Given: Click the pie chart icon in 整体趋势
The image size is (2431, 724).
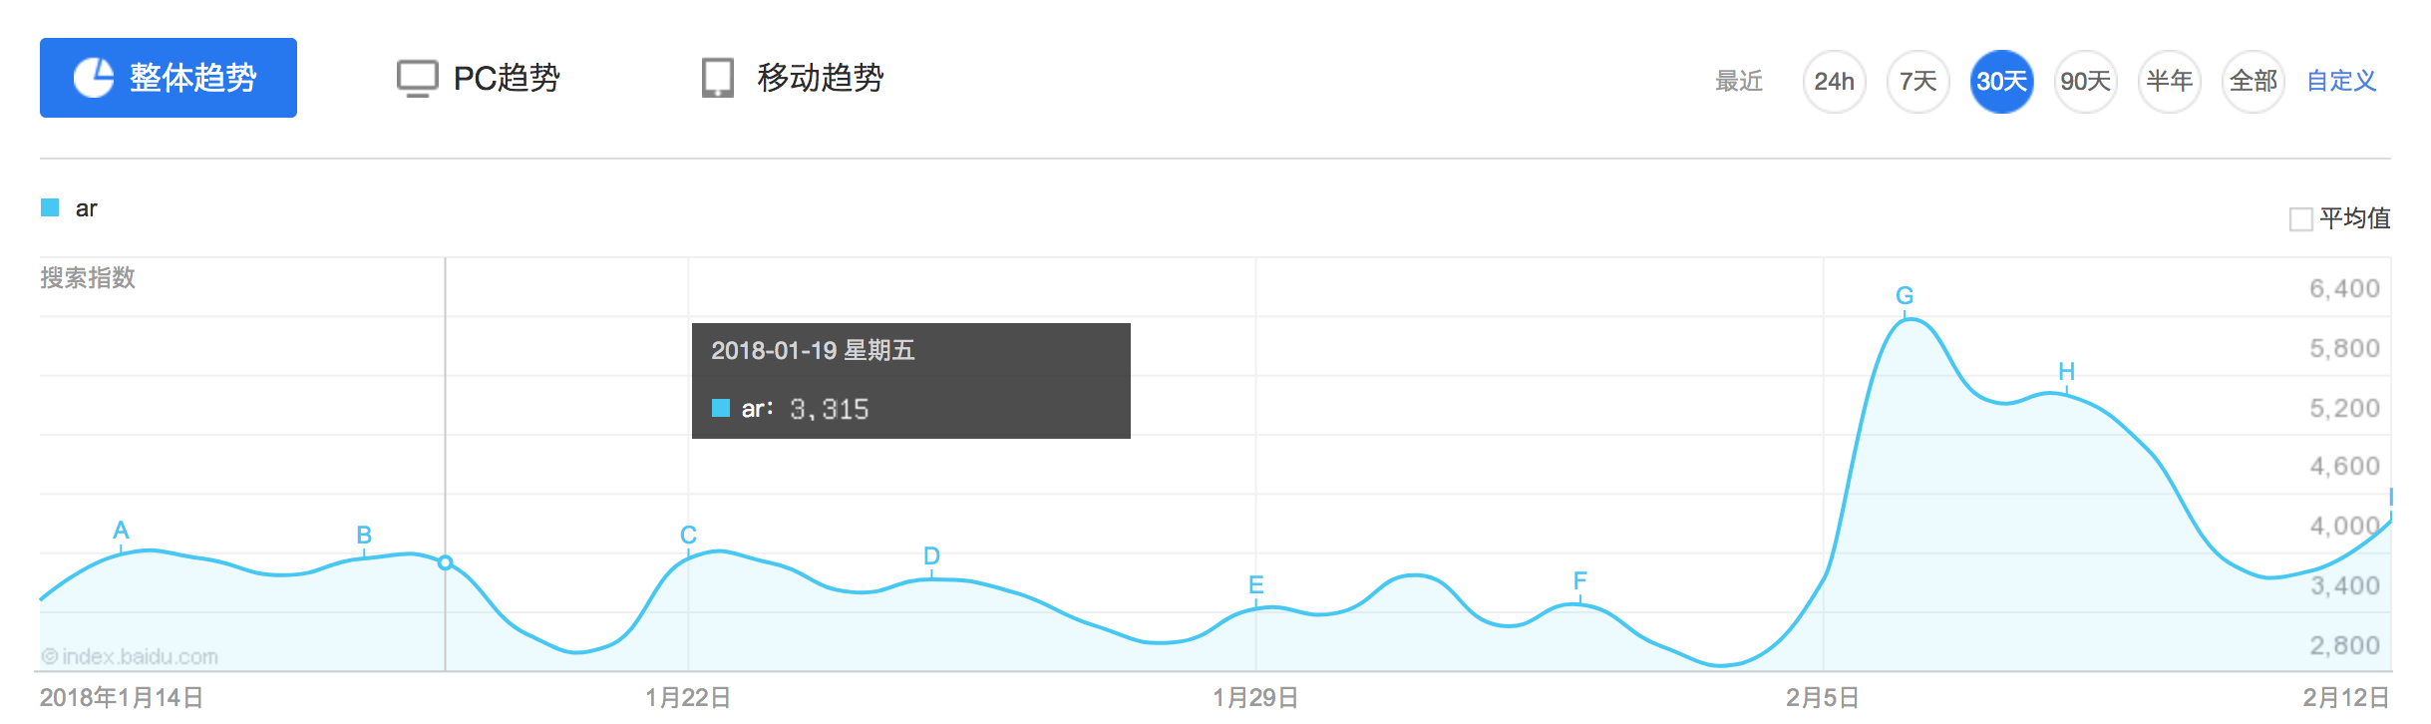Looking at the screenshot, I should pos(94,78).
